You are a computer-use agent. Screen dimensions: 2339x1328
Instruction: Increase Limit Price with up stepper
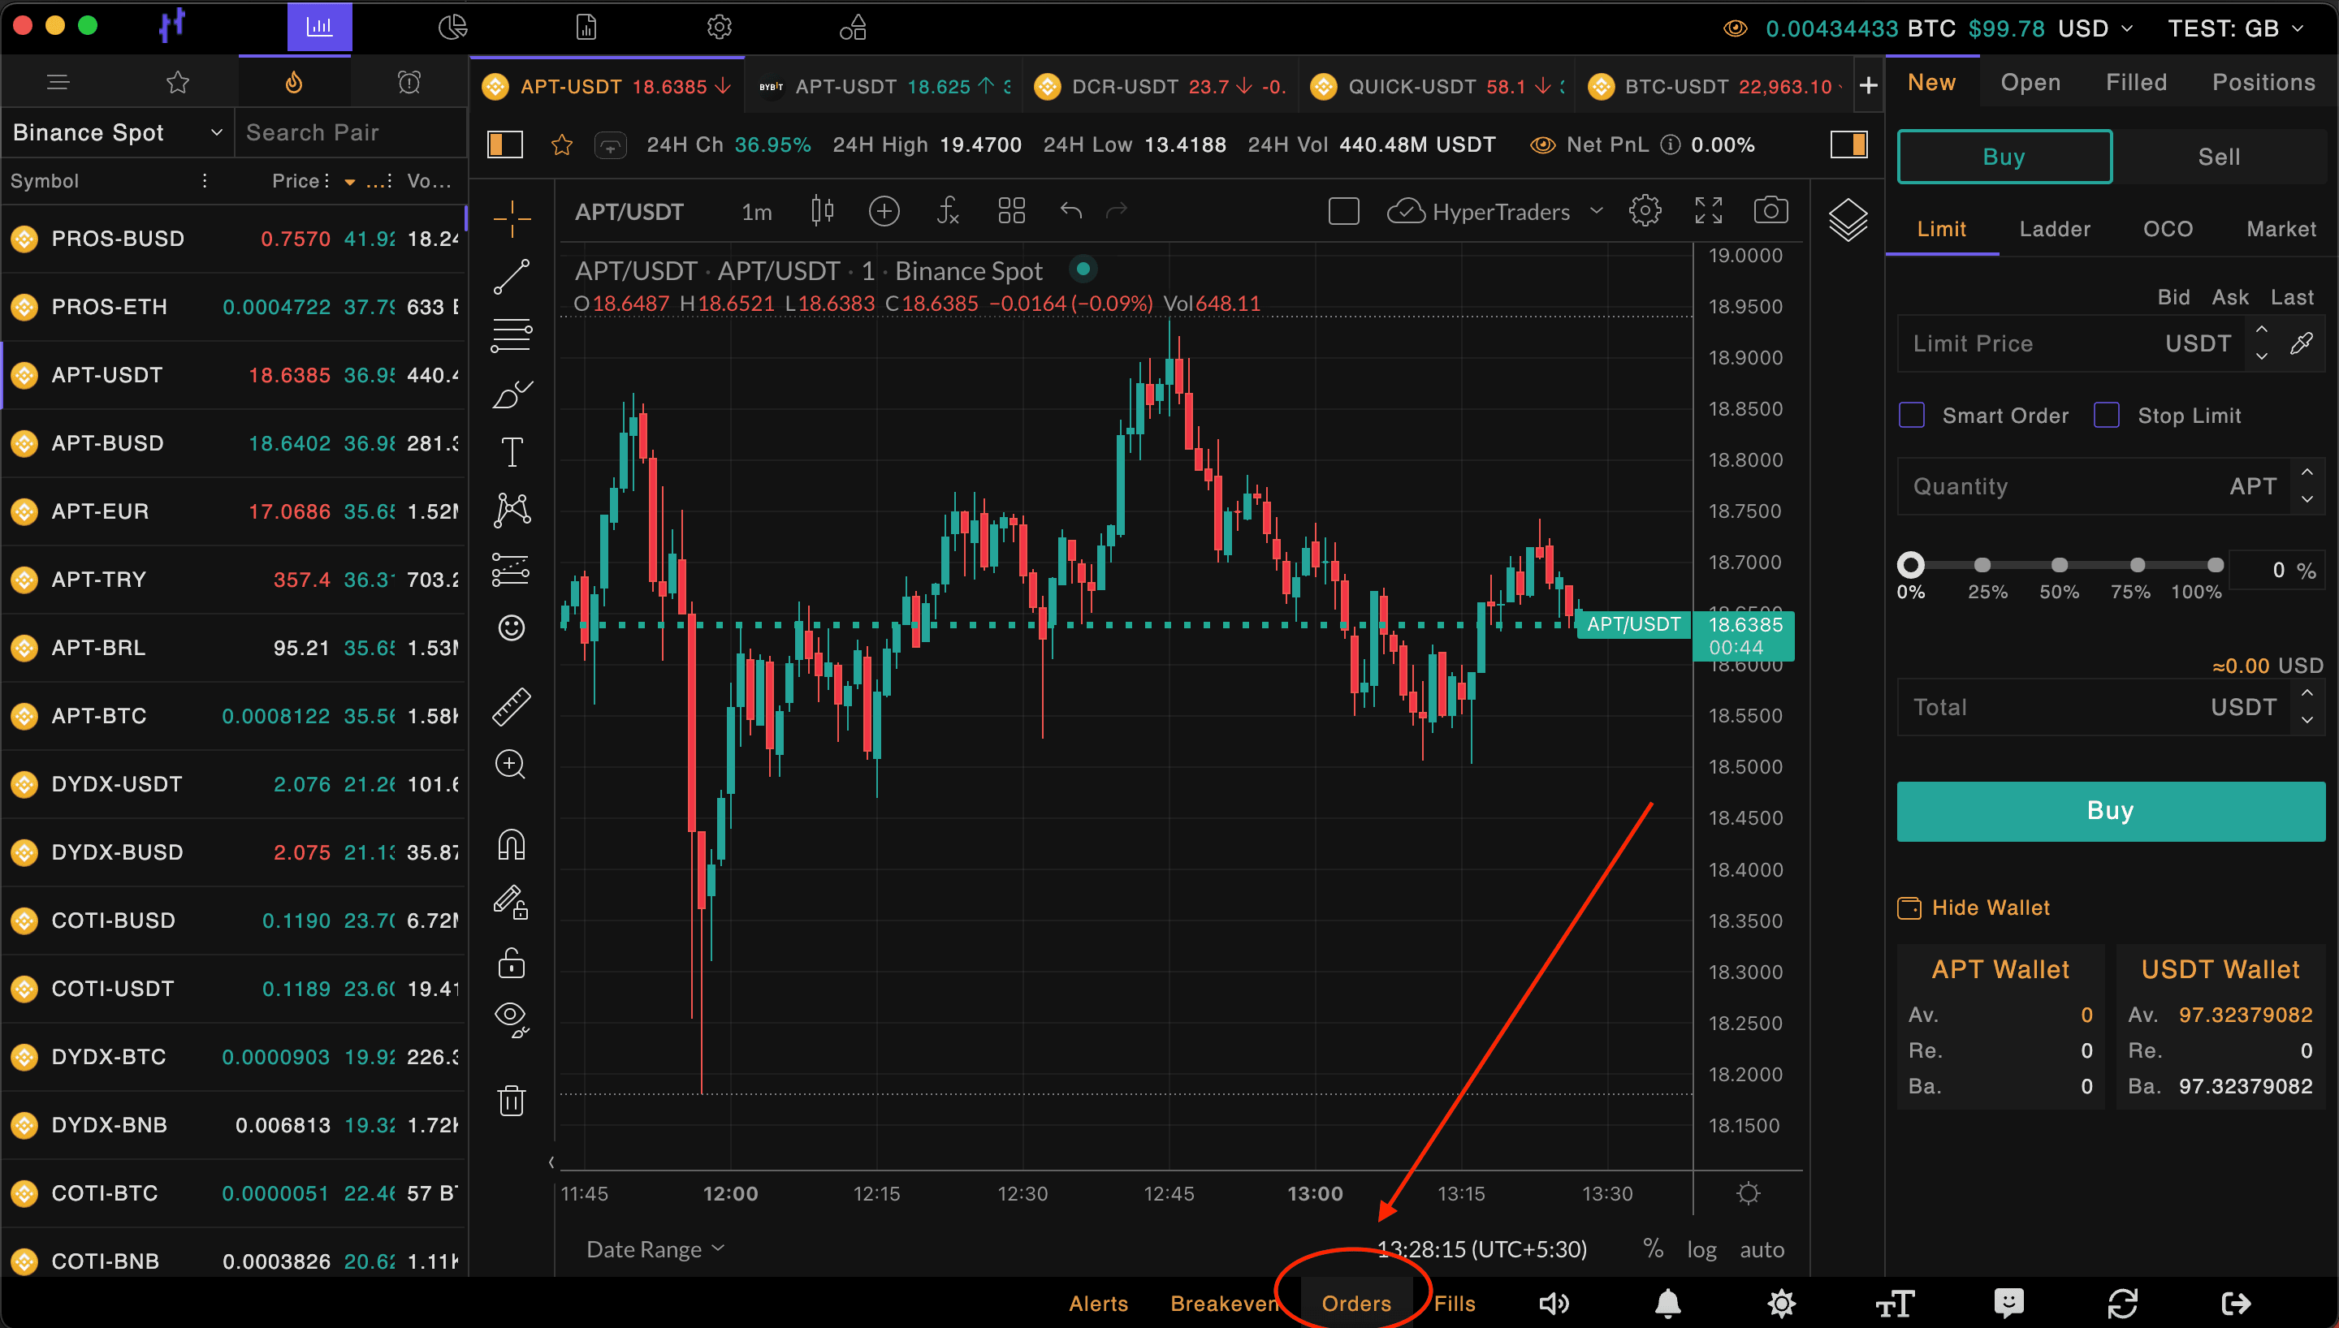tap(2262, 330)
